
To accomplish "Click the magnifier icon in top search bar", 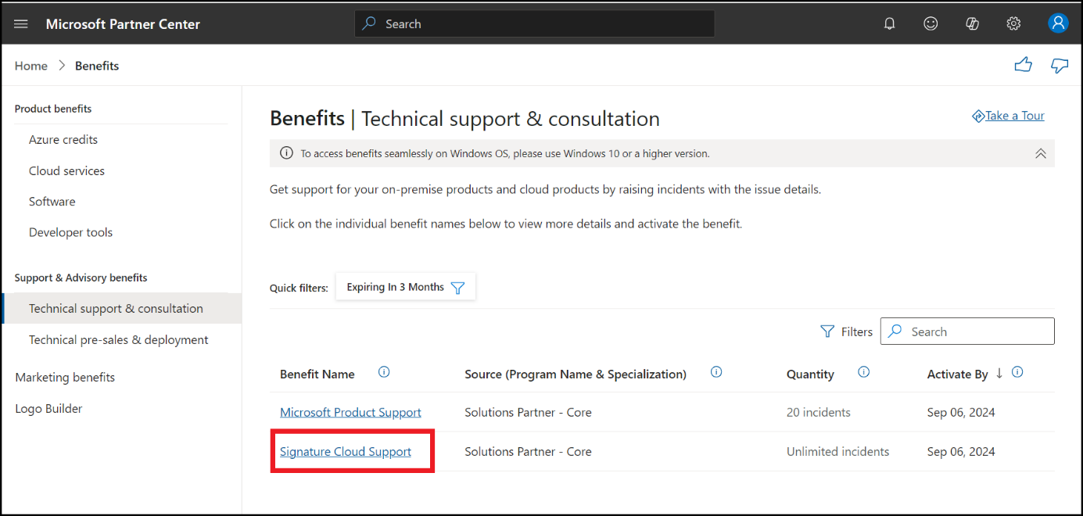I will click(370, 23).
